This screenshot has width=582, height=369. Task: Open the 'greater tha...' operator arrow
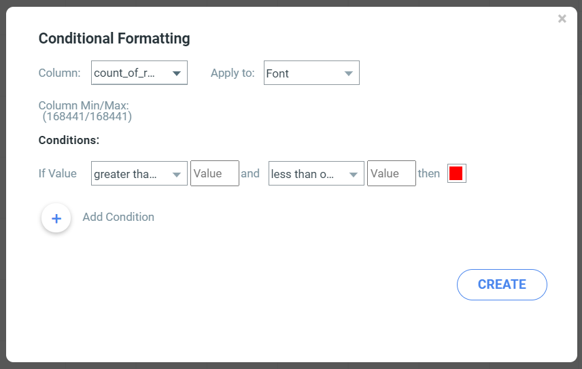(177, 174)
